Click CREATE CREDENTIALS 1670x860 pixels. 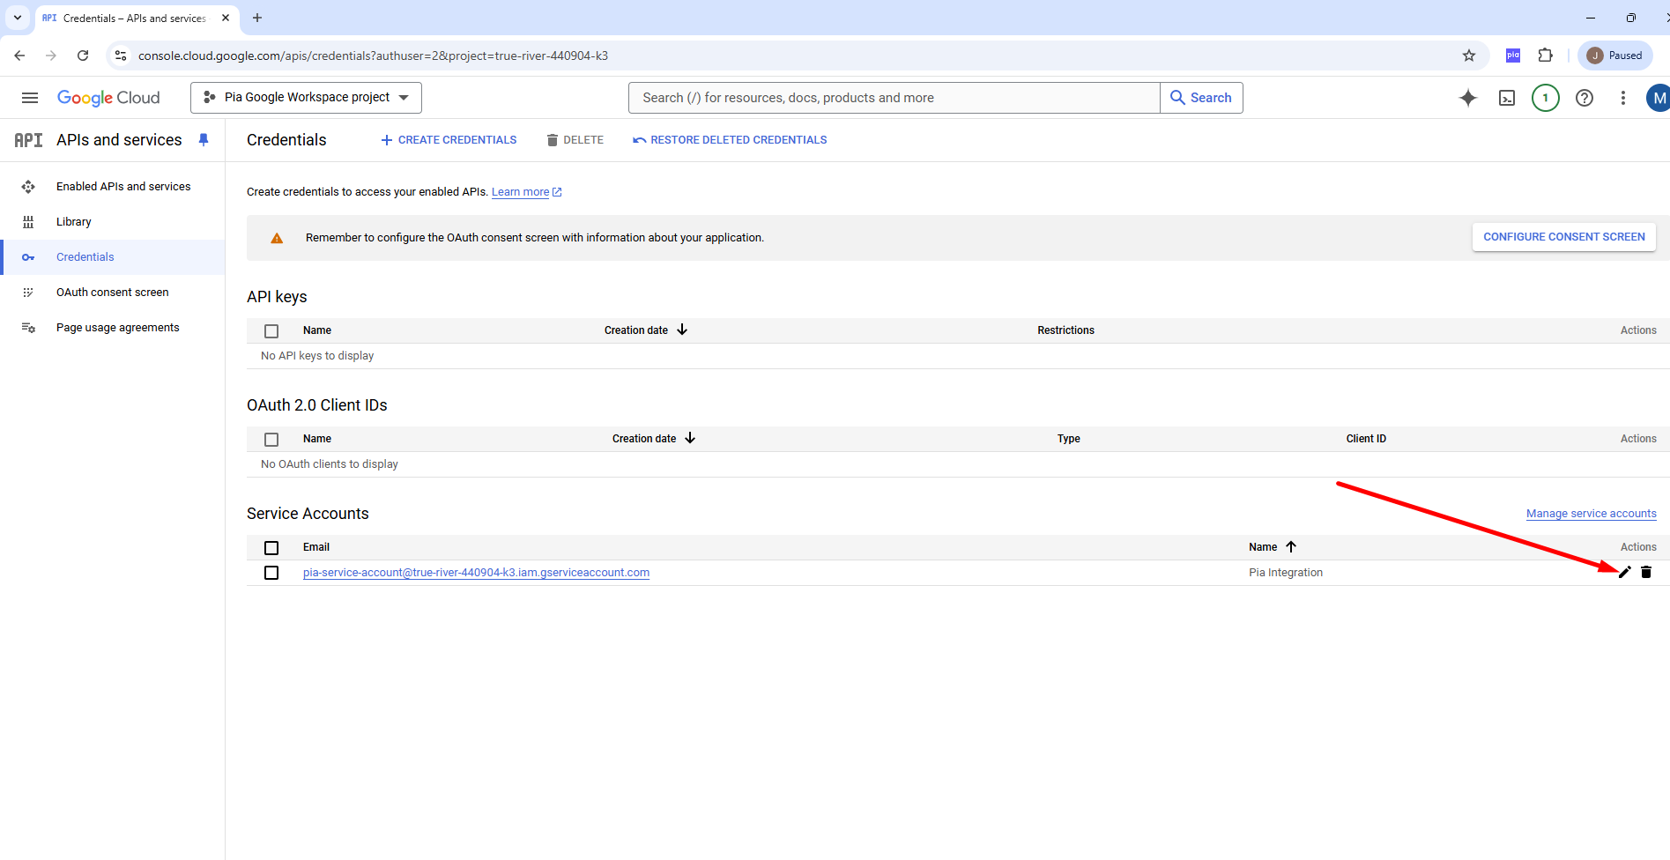coord(449,140)
